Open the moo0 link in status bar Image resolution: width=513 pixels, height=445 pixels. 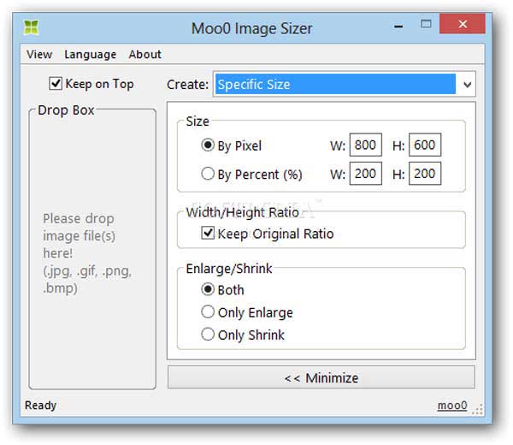[x=452, y=406]
